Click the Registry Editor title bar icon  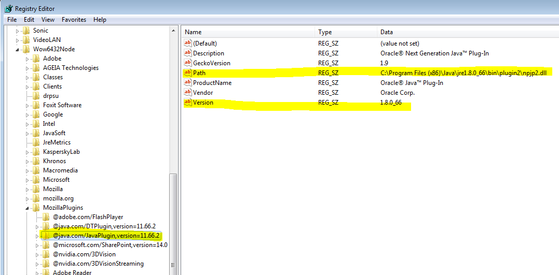[x=8, y=8]
